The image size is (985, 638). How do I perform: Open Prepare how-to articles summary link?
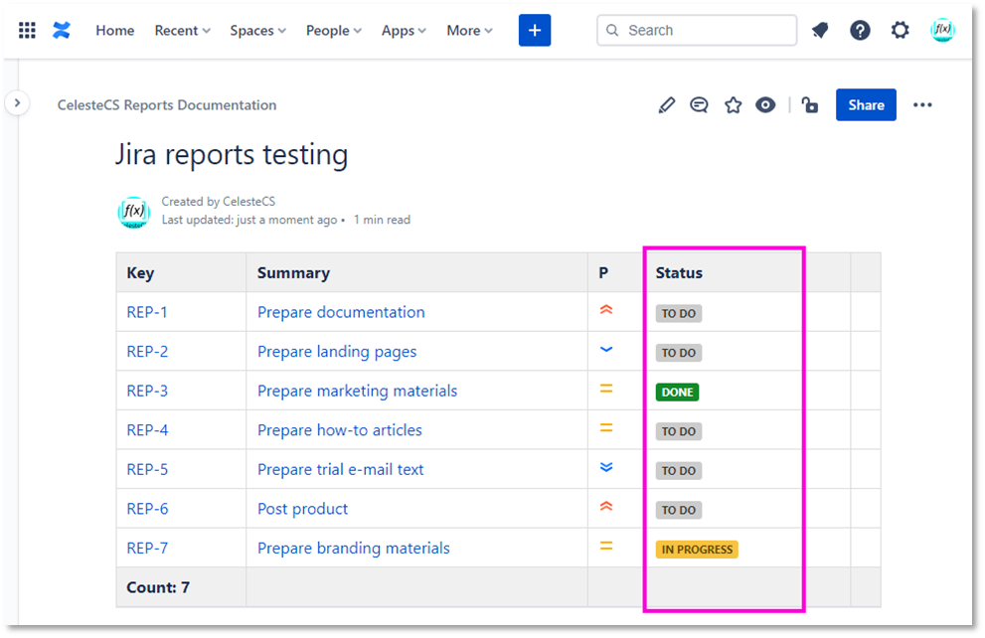340,430
